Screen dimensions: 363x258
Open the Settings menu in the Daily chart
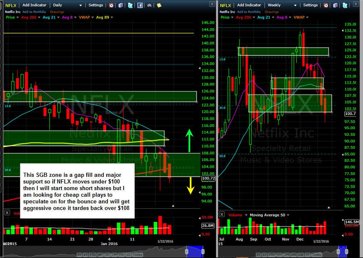tap(95, 5)
